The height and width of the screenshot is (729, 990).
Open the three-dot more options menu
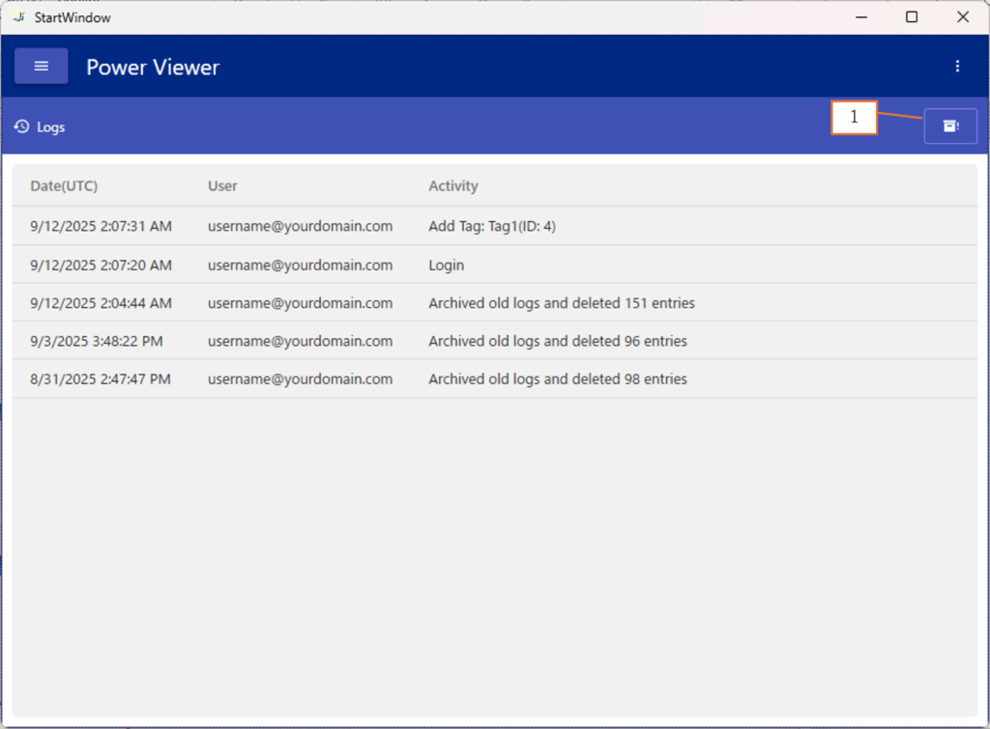[x=957, y=67]
